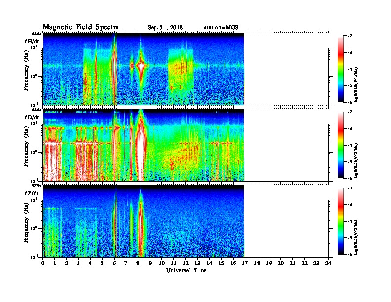This screenshot has width=391, height=302.
Task: Click hour "14" on the time axis
Action: 209,264
